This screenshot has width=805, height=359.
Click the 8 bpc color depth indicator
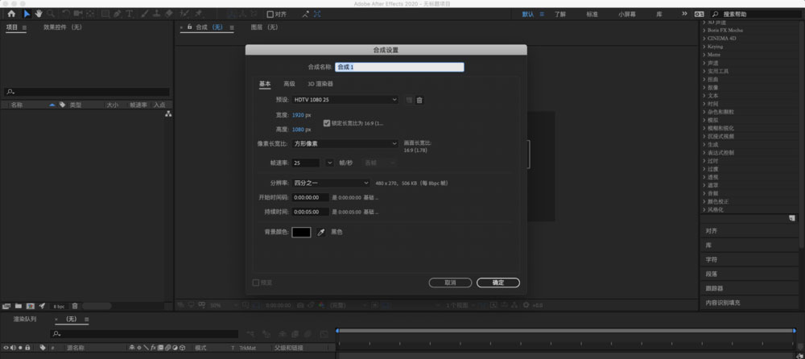59,306
